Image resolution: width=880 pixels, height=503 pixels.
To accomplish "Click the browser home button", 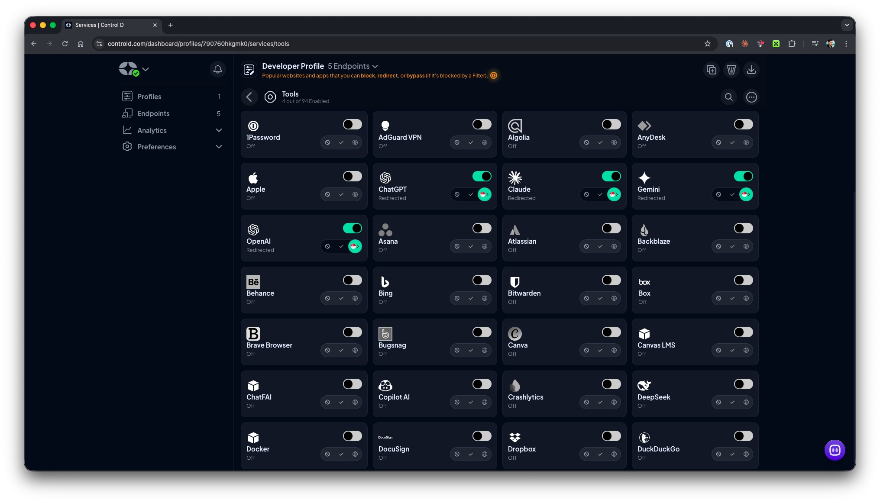I will tap(81, 44).
